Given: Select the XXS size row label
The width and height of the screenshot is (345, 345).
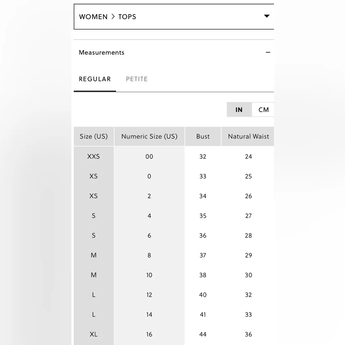Looking at the screenshot, I should pyautogui.click(x=94, y=156).
